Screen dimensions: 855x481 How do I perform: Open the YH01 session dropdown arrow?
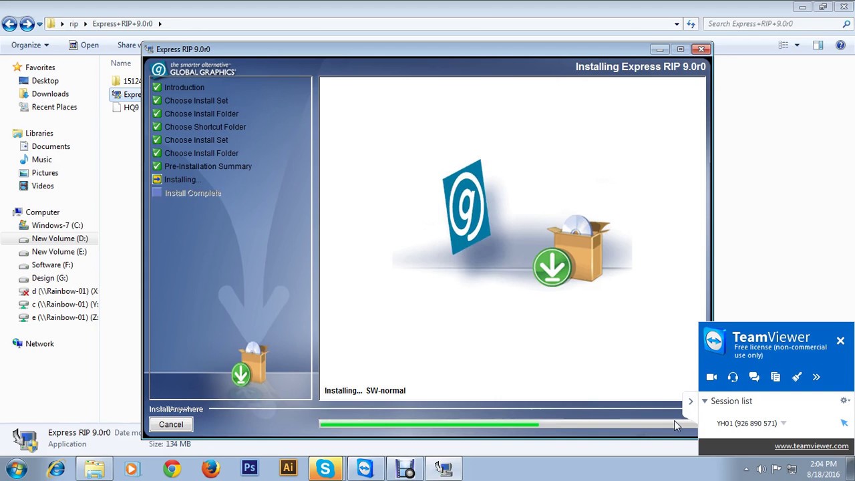point(784,424)
